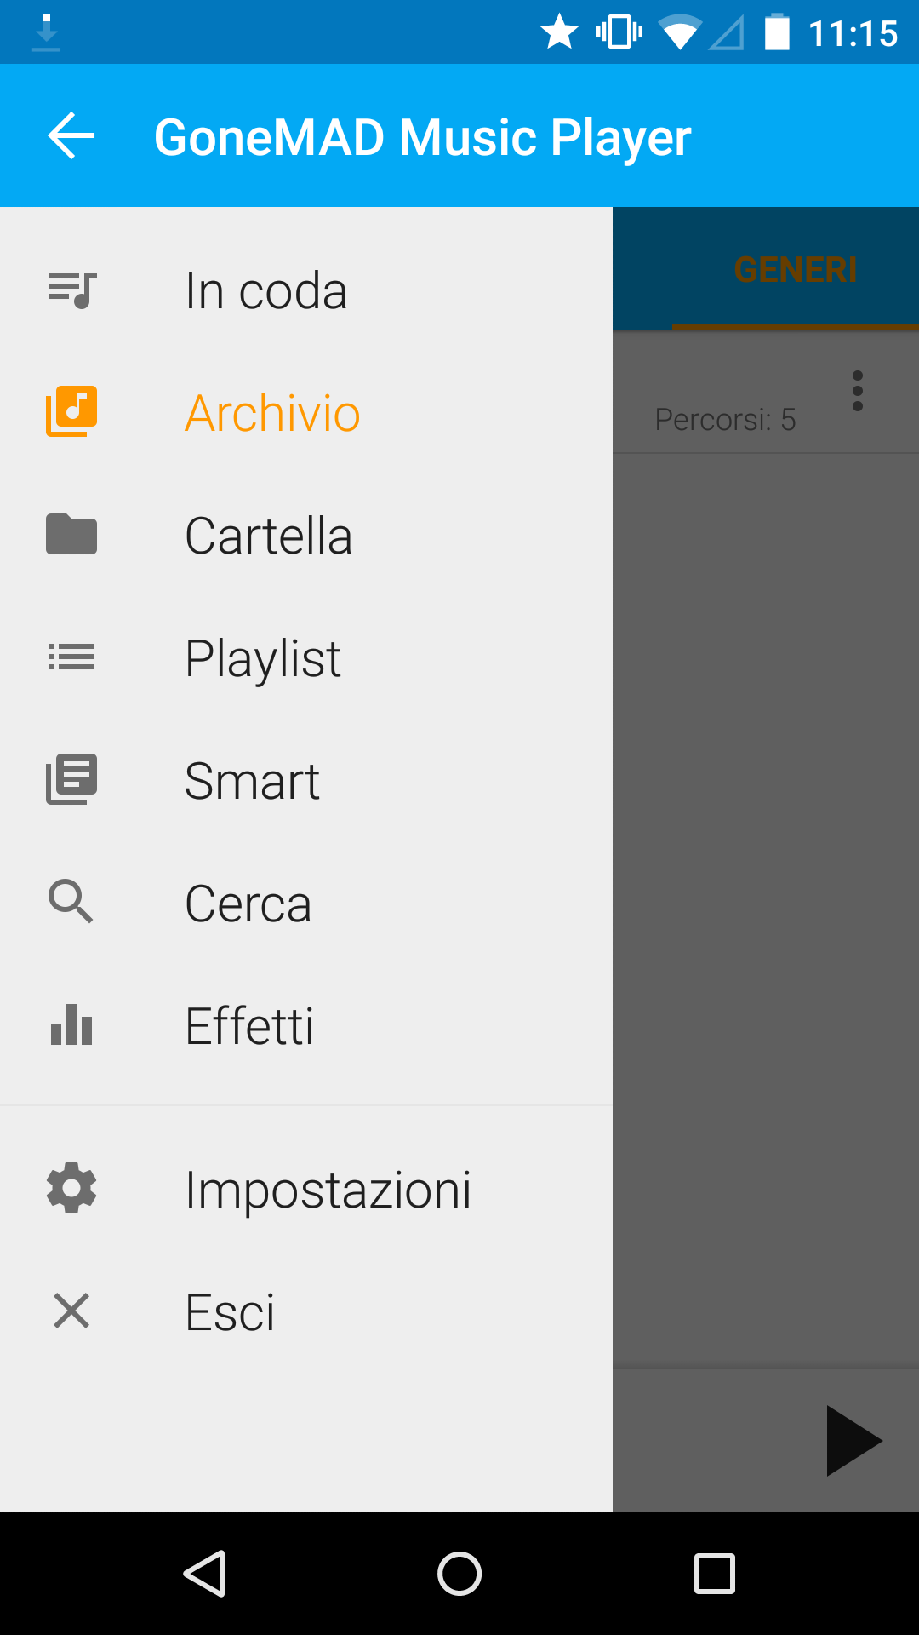
Task: Open the In coda queue icon
Action: (x=71, y=290)
